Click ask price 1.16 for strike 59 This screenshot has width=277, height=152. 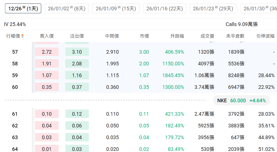click(77, 75)
